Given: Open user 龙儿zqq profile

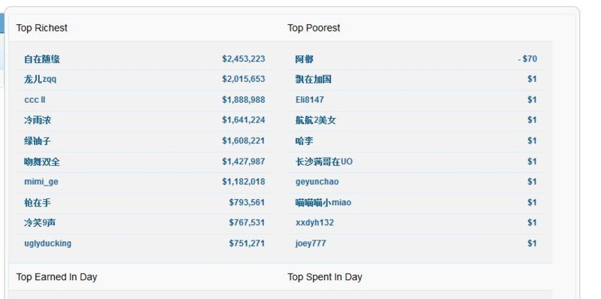Looking at the screenshot, I should pyautogui.click(x=41, y=79).
